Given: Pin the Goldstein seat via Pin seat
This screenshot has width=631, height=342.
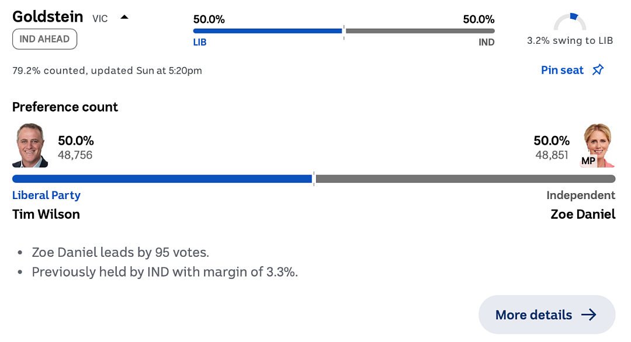Looking at the screenshot, I should point(572,70).
